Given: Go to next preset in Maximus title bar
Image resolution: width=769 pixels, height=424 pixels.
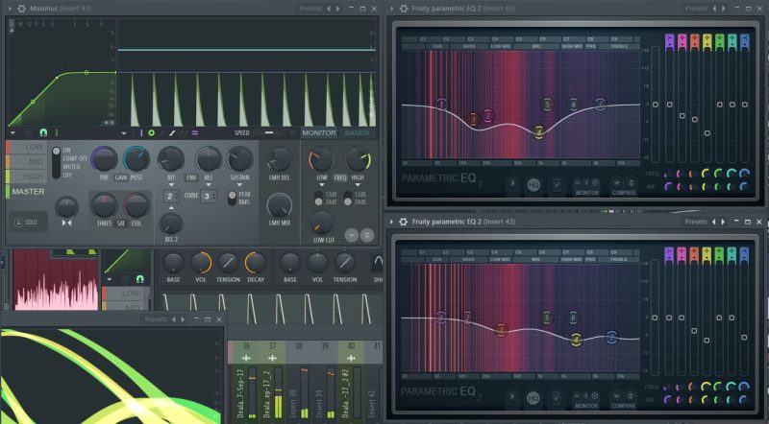Looking at the screenshot, I should click(337, 9).
